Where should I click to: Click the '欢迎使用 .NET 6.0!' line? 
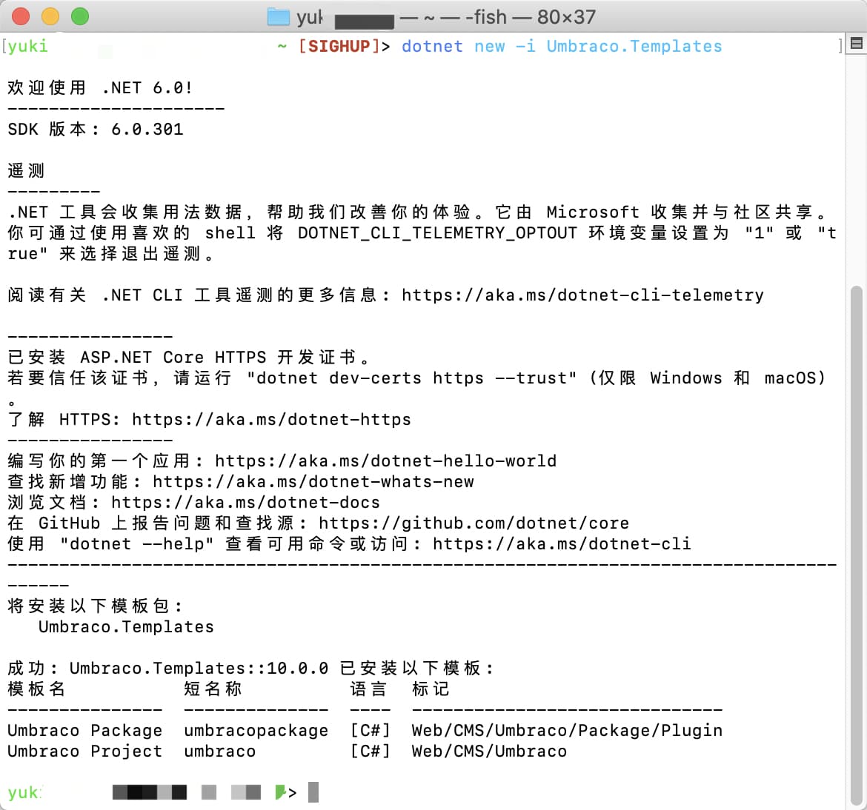click(100, 88)
